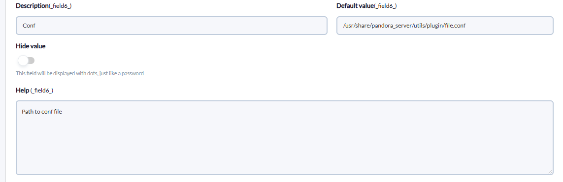Screen dimensions: 563x182
Task: Click the Default value label
Action: [355, 6]
